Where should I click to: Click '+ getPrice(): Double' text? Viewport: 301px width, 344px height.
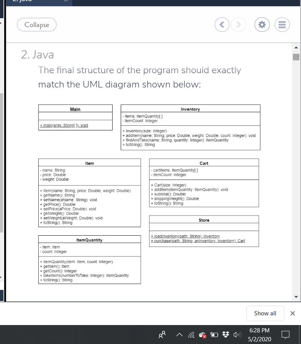[58, 204]
